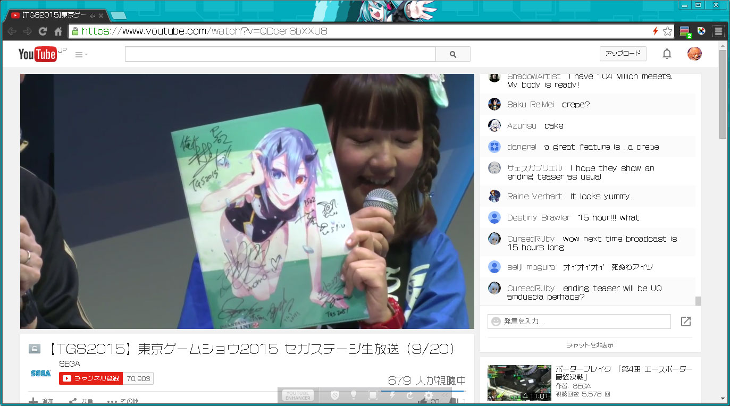Subscribe with チャンネル登録 button
Screen dimensions: 730x406
(91, 378)
